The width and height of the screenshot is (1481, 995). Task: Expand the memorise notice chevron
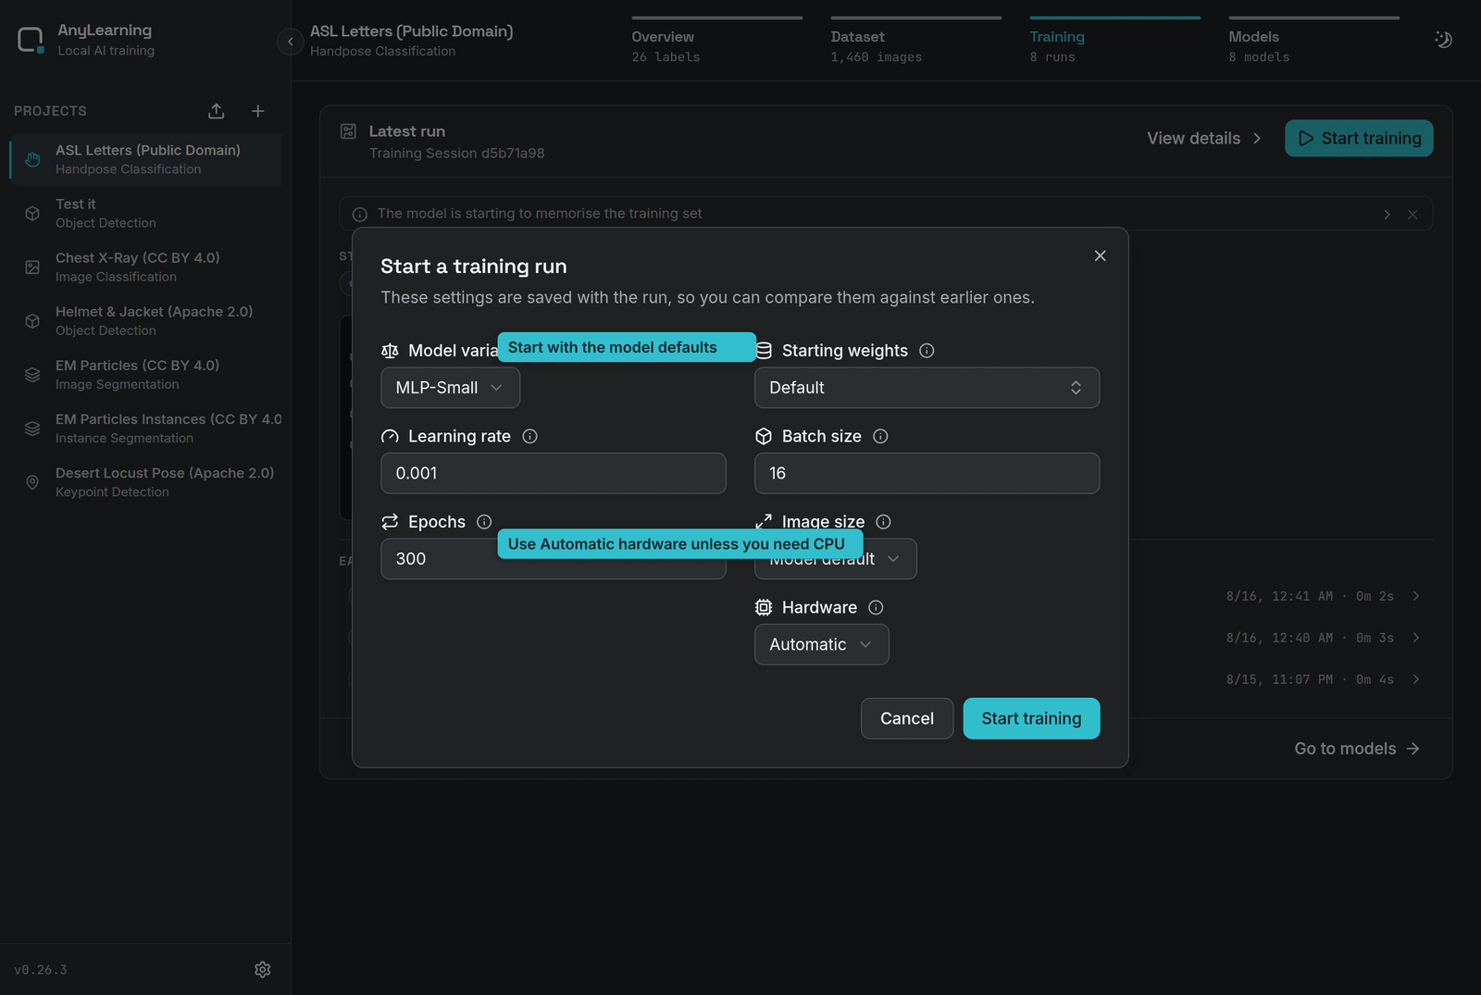1387,214
